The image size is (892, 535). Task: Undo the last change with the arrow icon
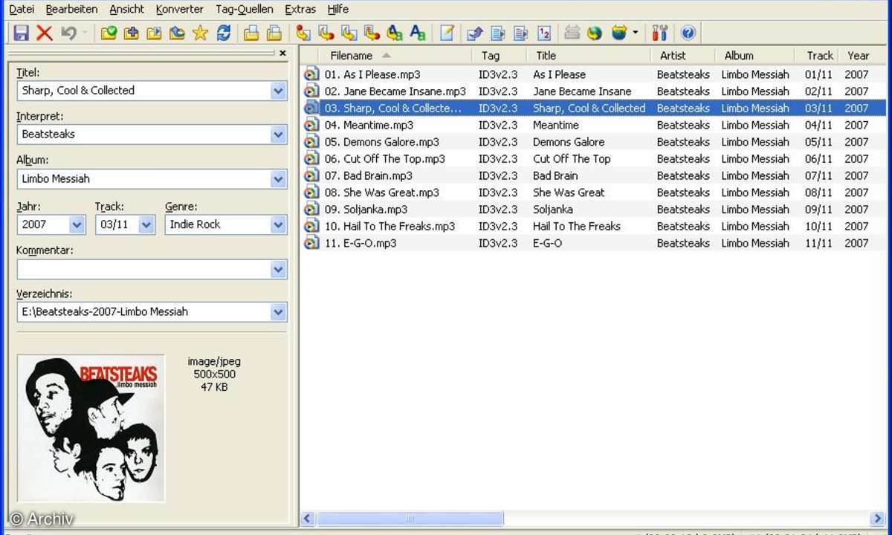click(69, 33)
